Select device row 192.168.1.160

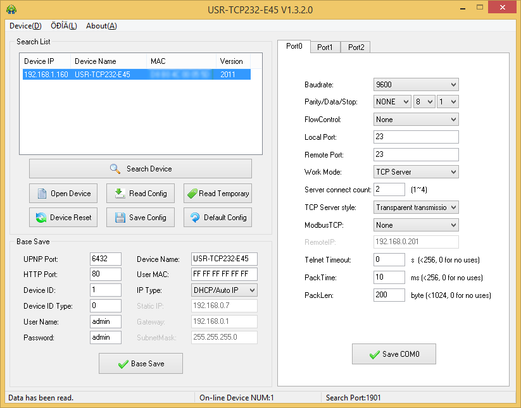137,75
